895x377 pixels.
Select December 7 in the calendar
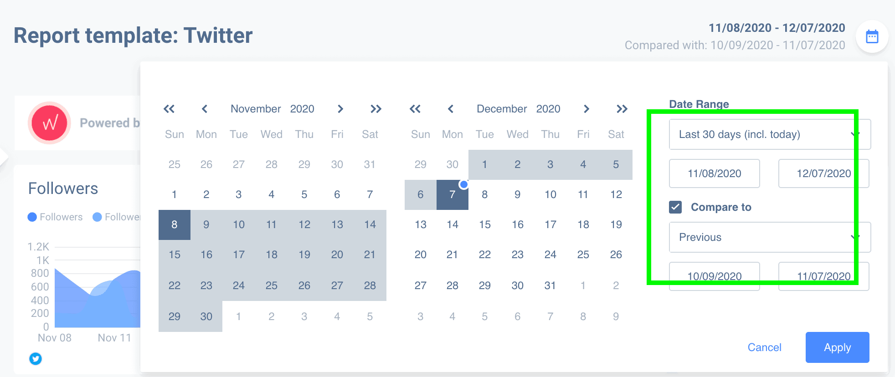(452, 194)
